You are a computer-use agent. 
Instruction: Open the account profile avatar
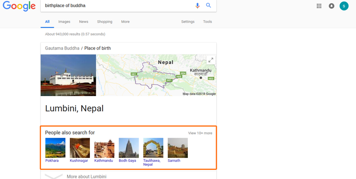click(344, 6)
